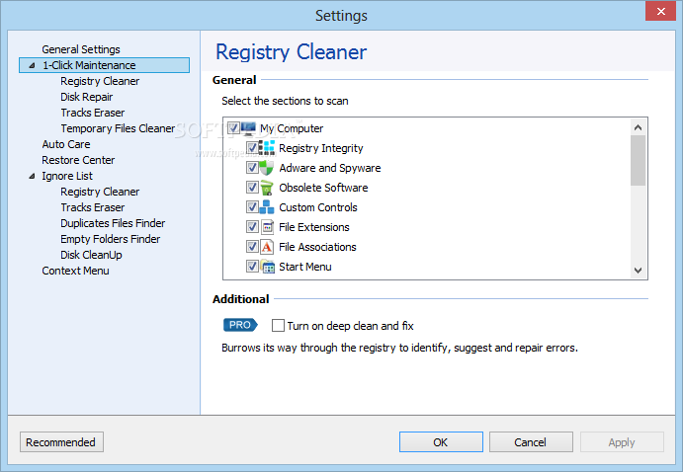
Task: Uncheck the My Computer checkbox
Action: [x=233, y=128]
